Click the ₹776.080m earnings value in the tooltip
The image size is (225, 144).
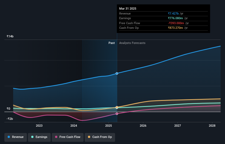coord(175,18)
